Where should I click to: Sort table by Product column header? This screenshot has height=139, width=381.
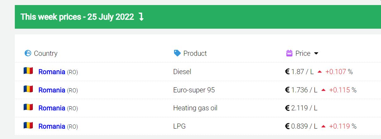(x=195, y=54)
